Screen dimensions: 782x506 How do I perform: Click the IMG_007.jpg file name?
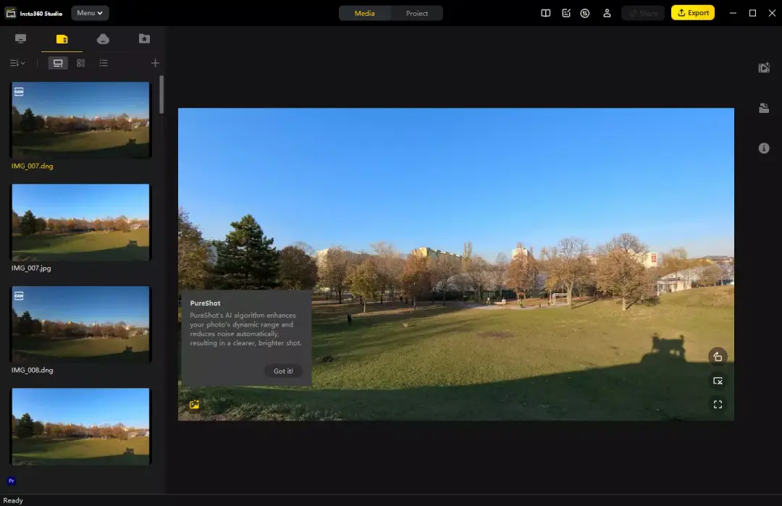click(x=31, y=269)
